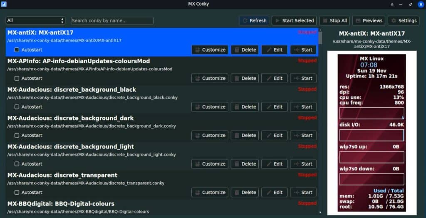The image size is (426, 218).
Task: Select MX-Audacious: discrete_background_dark title
Action: coord(70,118)
